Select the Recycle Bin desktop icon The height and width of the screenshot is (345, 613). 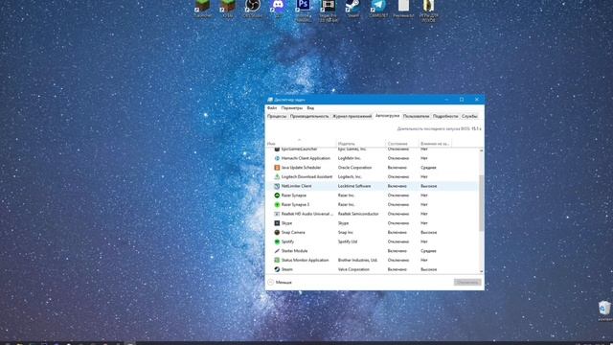click(604, 310)
